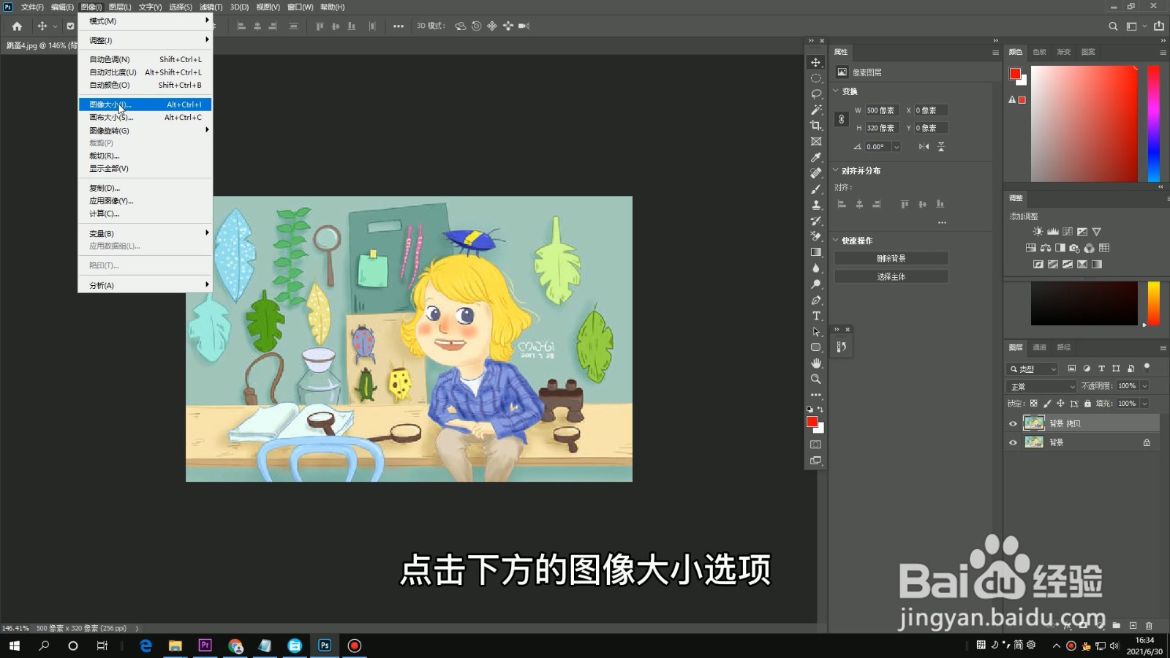Open the fill 100% dropdown arrow
The width and height of the screenshot is (1170, 658).
(x=1144, y=404)
